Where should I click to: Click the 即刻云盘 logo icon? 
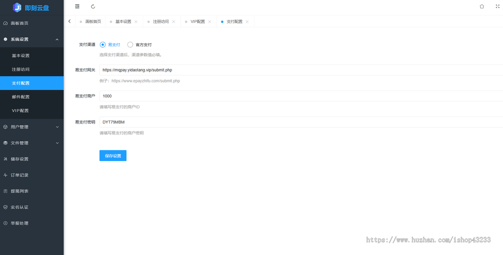tap(17, 7)
